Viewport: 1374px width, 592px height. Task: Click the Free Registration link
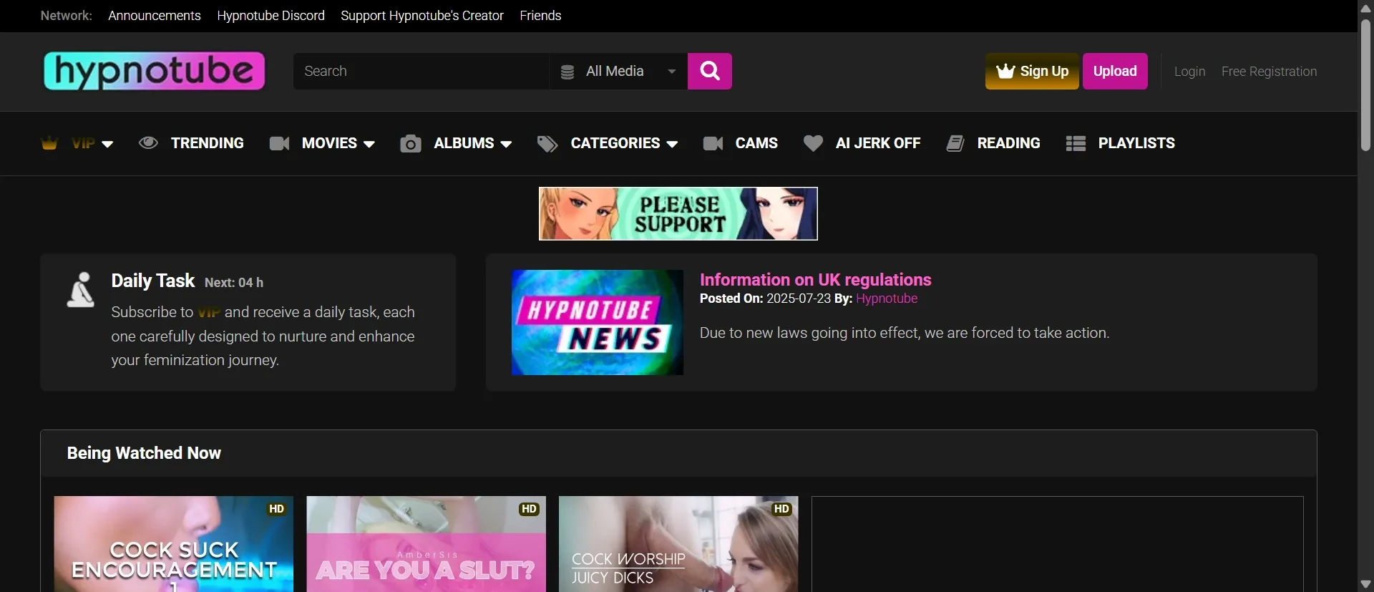pyautogui.click(x=1269, y=72)
